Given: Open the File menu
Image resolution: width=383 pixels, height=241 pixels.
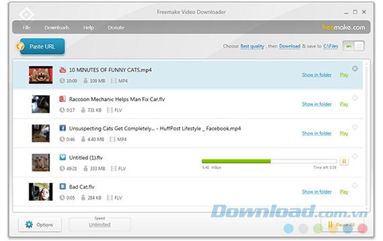Looking at the screenshot, I should pos(27,27).
